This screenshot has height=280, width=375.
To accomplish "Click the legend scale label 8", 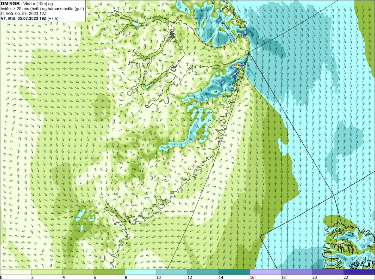I will (x=126, y=277).
